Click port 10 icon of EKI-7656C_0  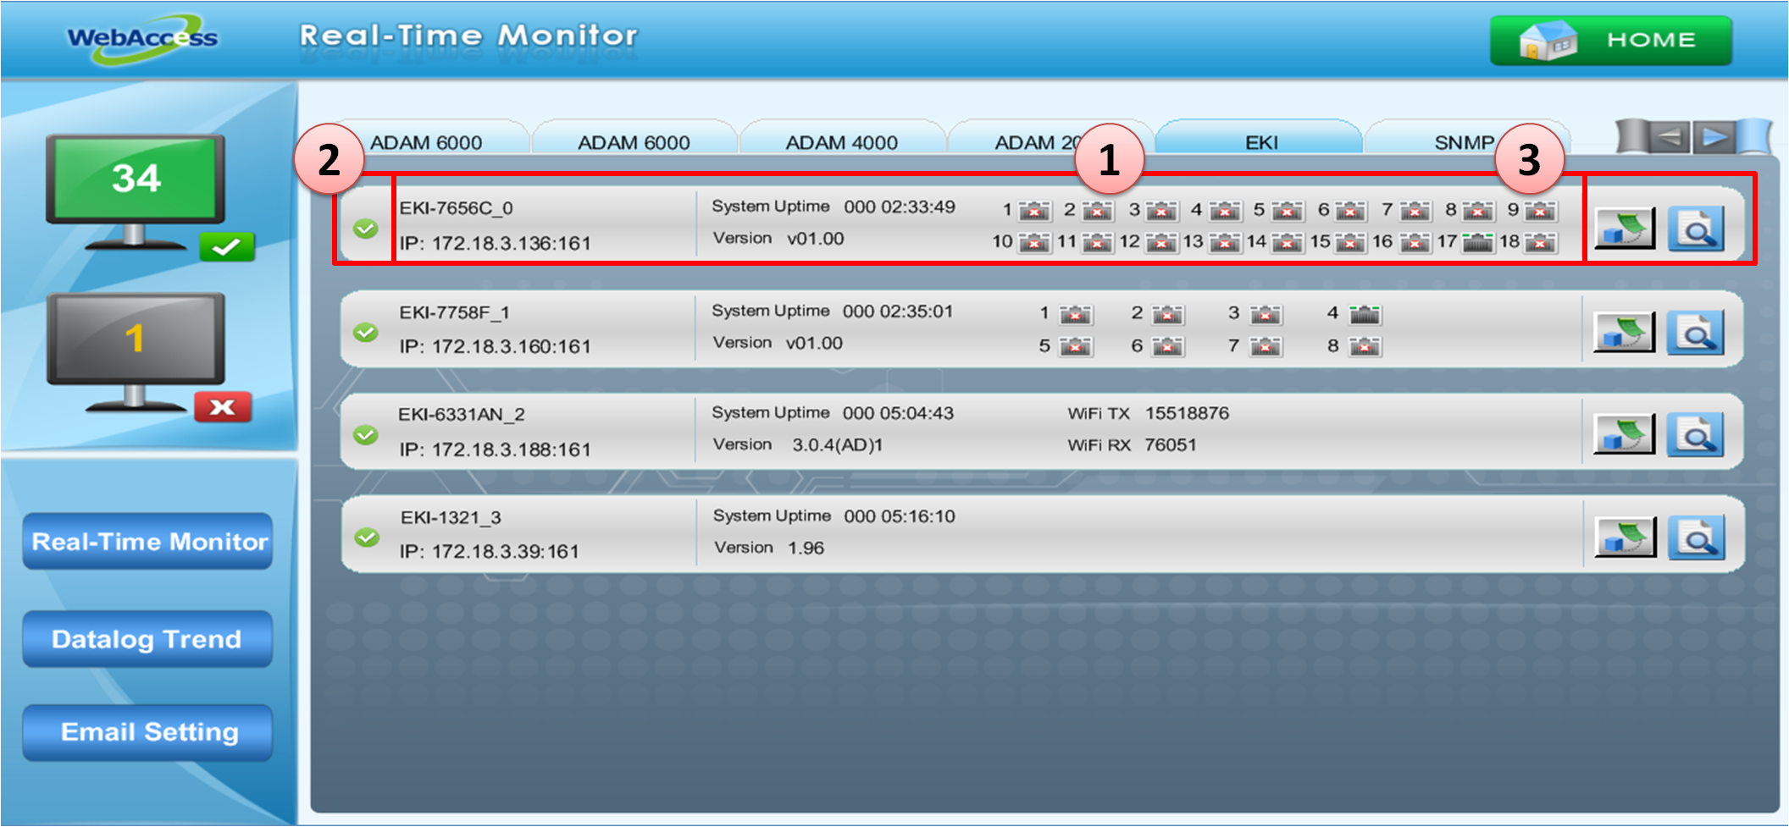1034,243
